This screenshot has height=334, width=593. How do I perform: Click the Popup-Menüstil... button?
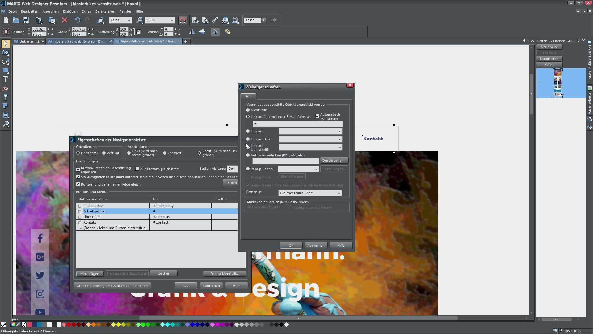(x=224, y=274)
